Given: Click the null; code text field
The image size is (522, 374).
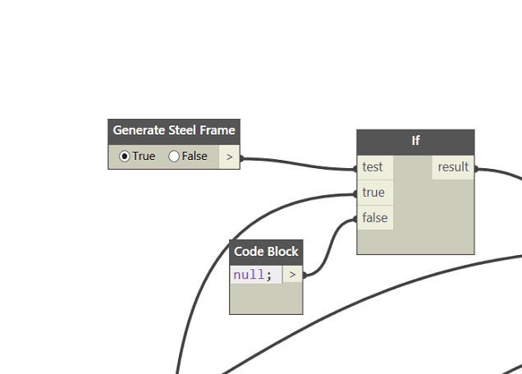Looking at the screenshot, I should tap(254, 275).
